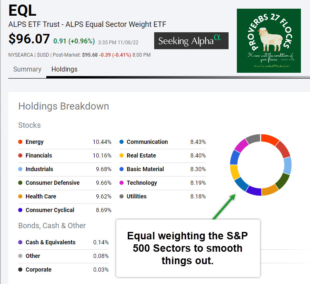310x284 pixels.
Task: Click the Communication blue legend dot
Action: pyautogui.click(x=122, y=142)
